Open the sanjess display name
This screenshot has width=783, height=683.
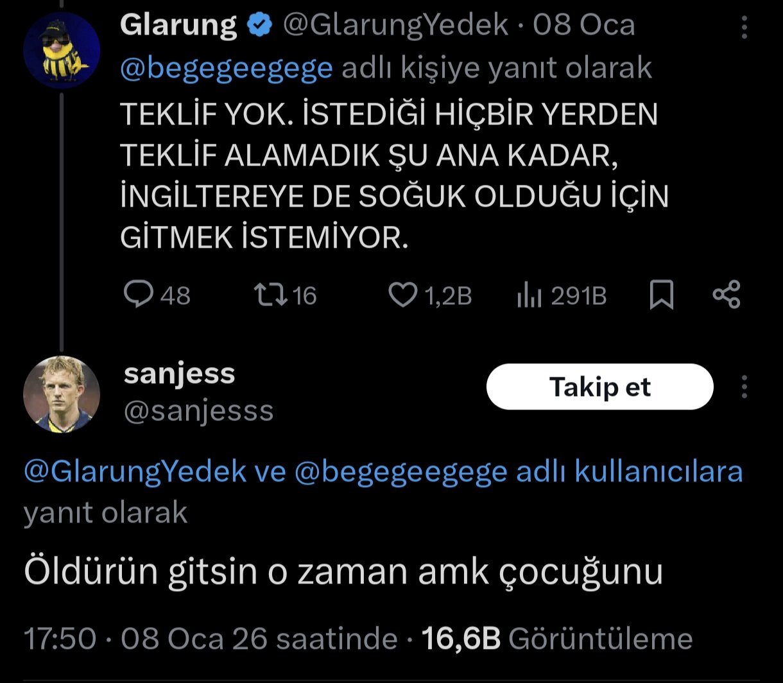179,374
